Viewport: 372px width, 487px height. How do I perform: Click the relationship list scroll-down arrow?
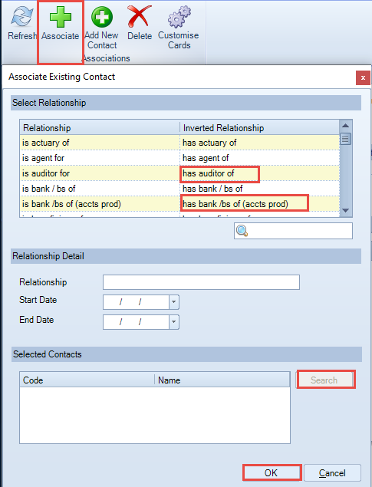click(x=346, y=211)
